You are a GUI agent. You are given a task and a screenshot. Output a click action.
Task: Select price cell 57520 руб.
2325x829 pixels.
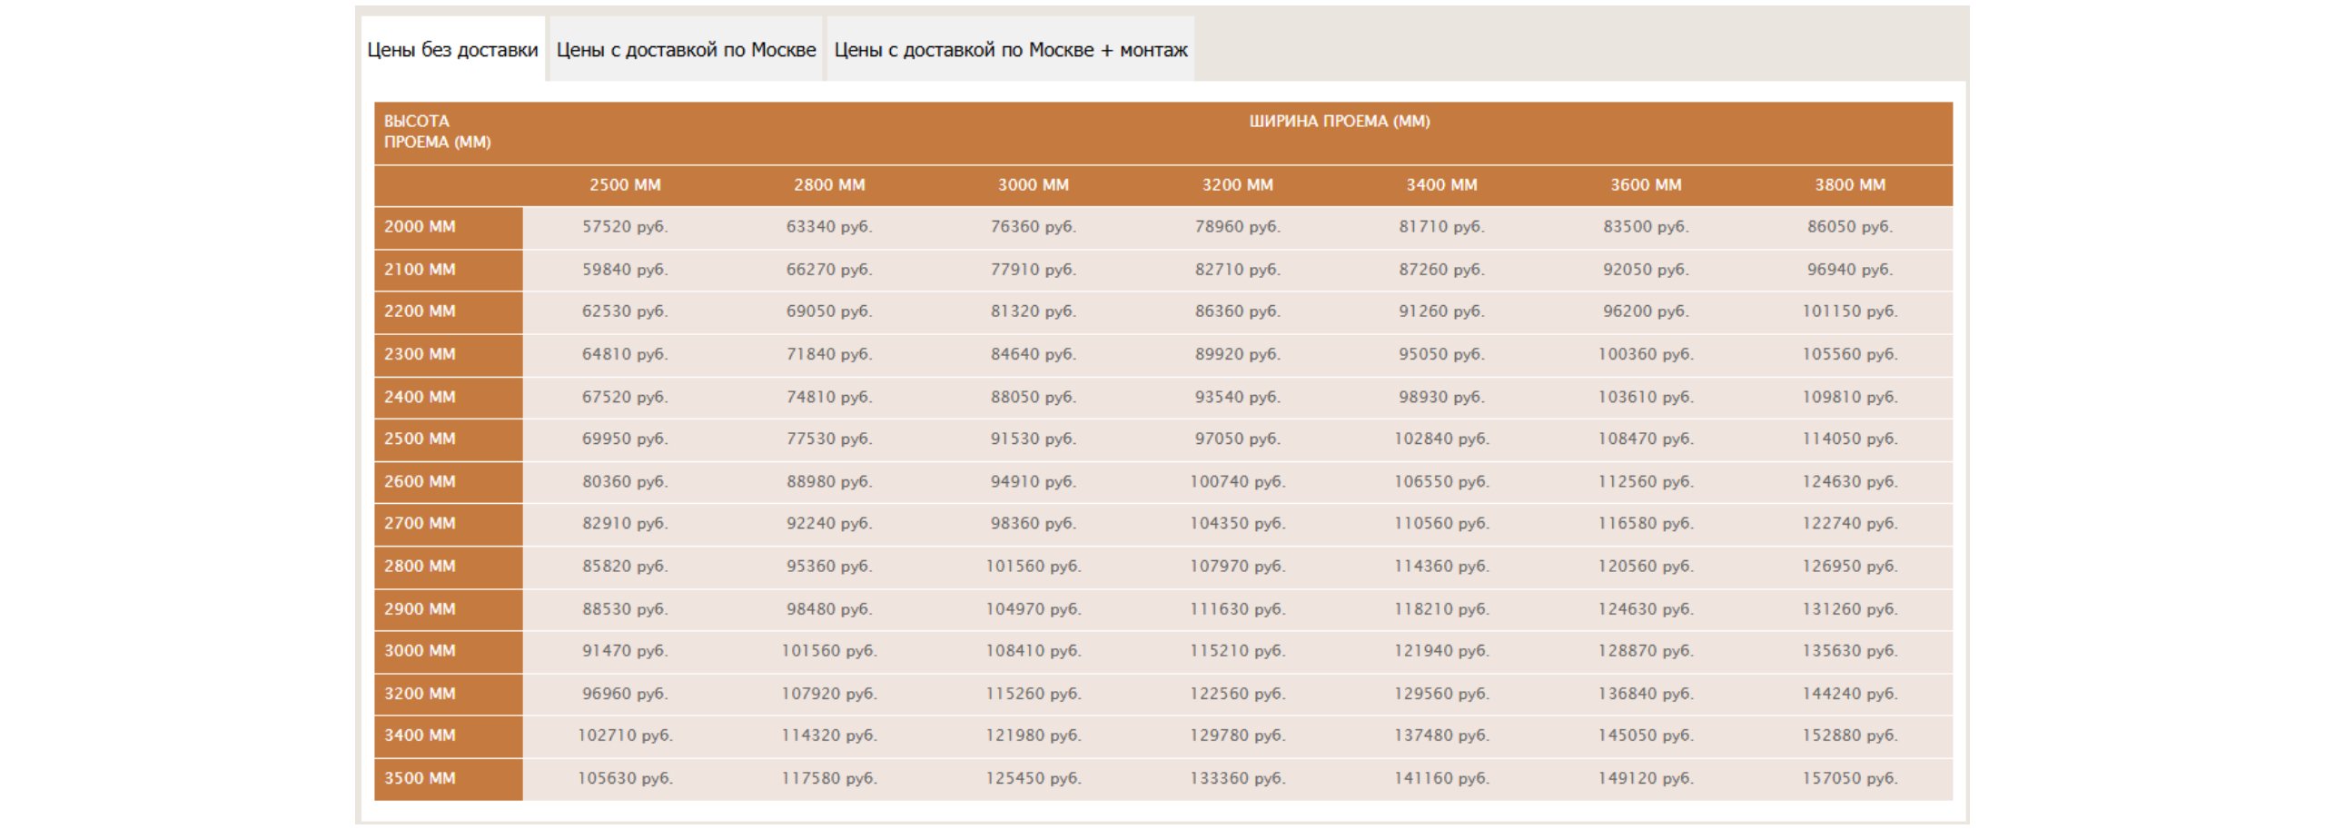[625, 227]
